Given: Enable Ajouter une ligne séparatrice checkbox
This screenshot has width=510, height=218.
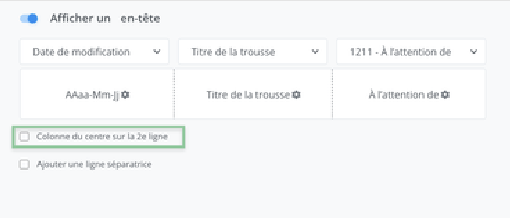Looking at the screenshot, I should 24,164.
